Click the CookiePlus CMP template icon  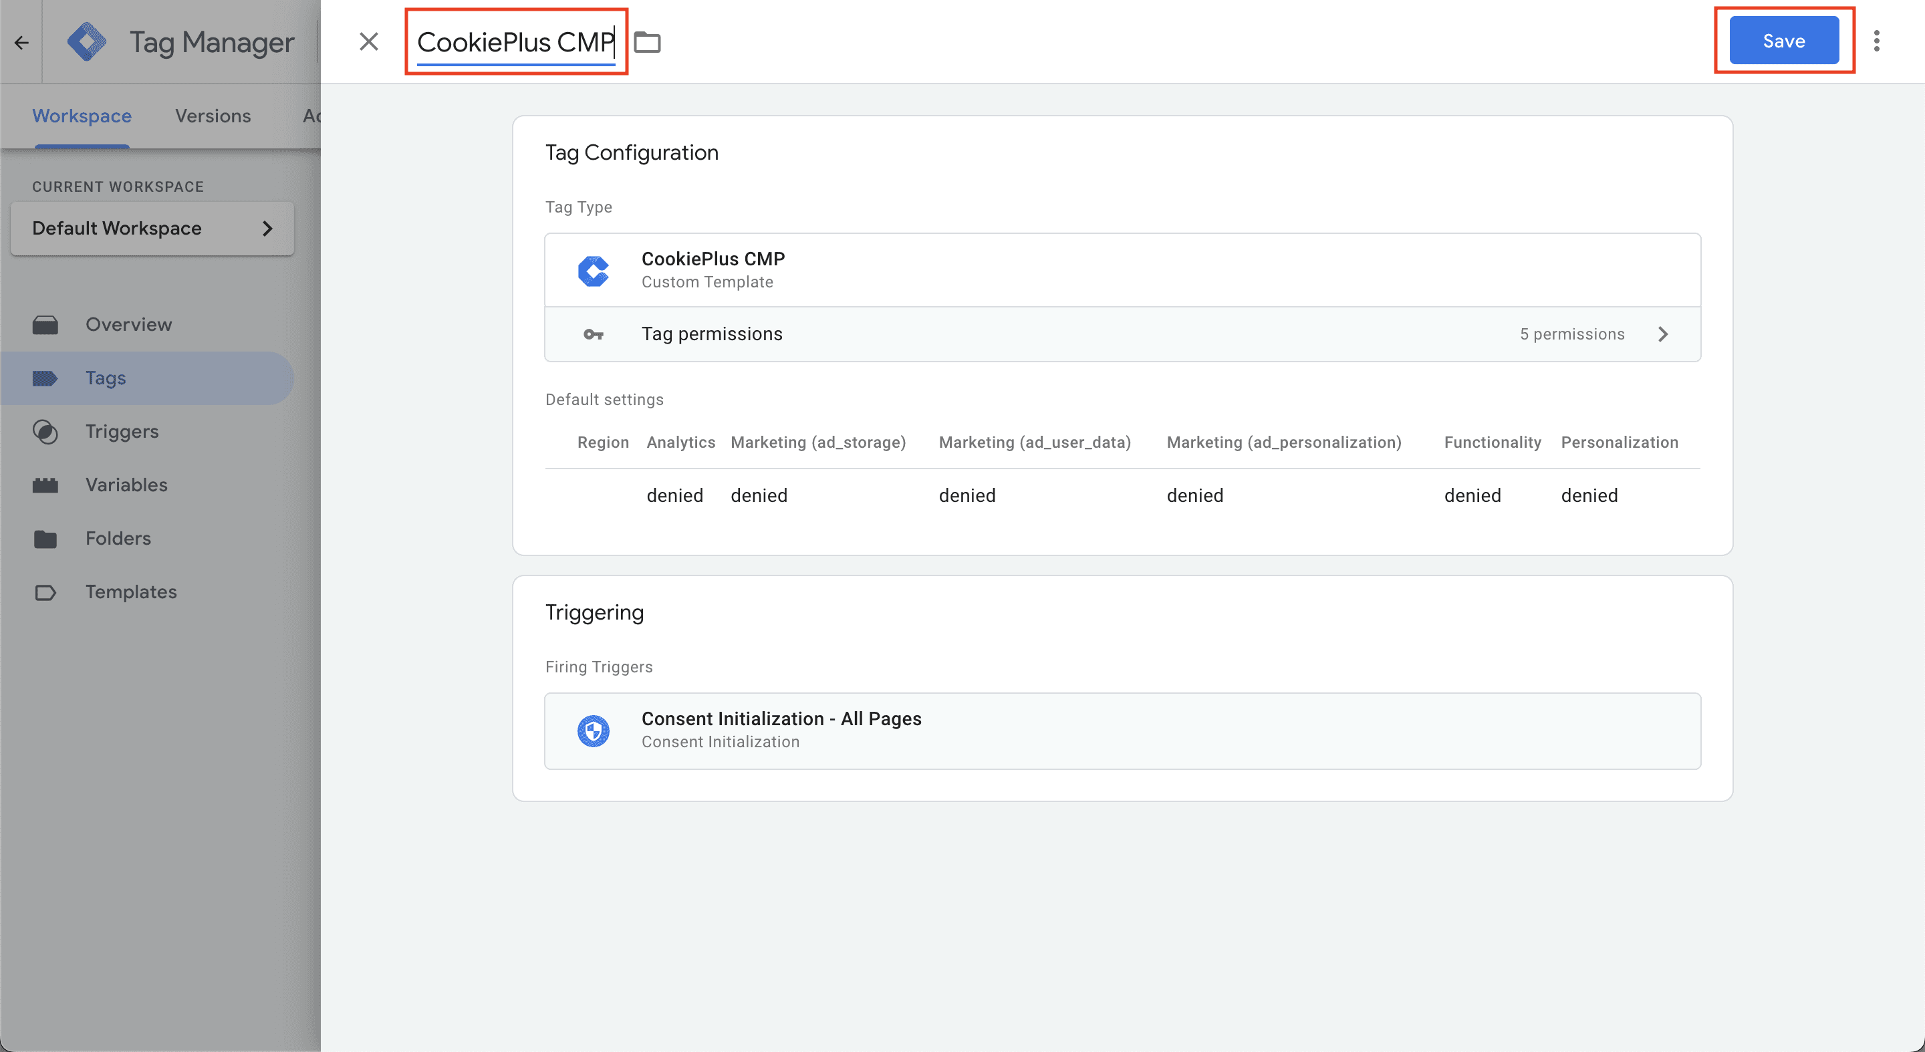594,271
